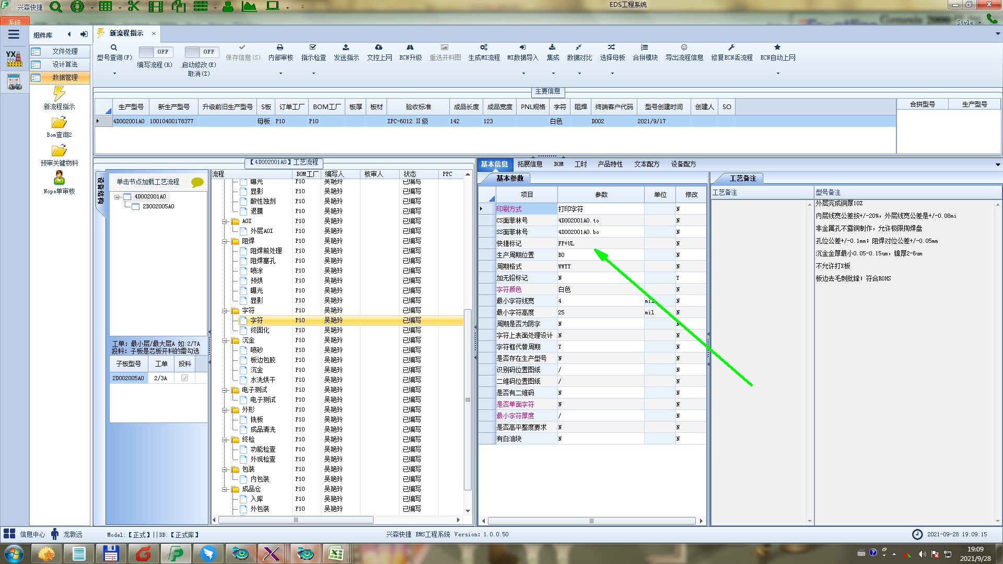Image resolution: width=1003 pixels, height=564 pixels.
Task: Click the YX factory icon in left strip
Action: click(14, 58)
